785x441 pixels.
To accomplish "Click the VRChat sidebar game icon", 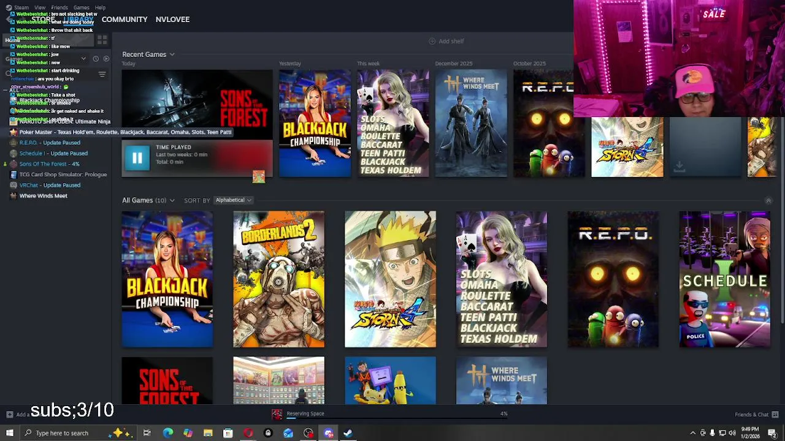I will pyautogui.click(x=13, y=185).
